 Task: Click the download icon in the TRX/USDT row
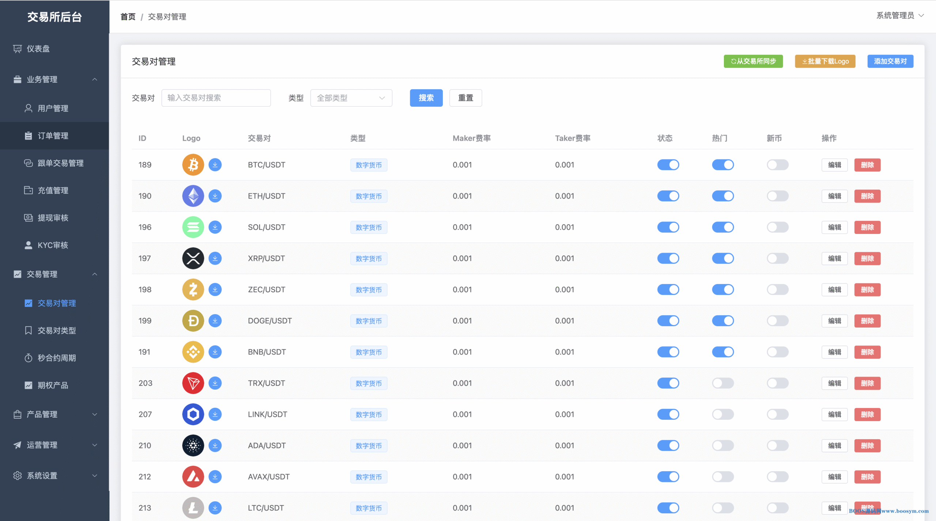215,383
